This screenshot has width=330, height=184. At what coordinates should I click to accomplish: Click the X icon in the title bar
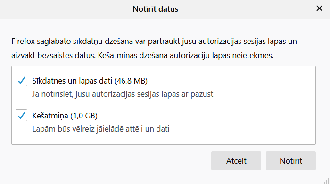point(319,8)
